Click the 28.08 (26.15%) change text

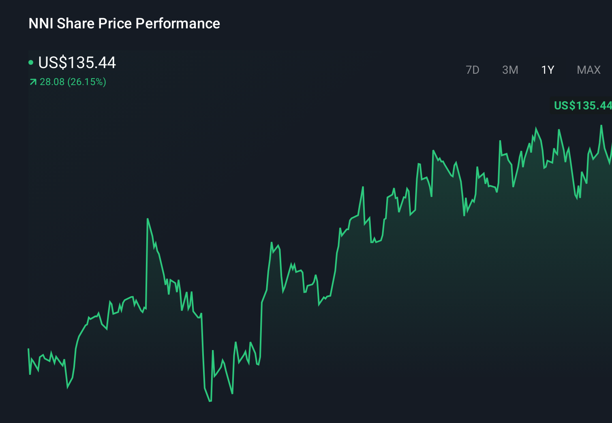pos(72,82)
